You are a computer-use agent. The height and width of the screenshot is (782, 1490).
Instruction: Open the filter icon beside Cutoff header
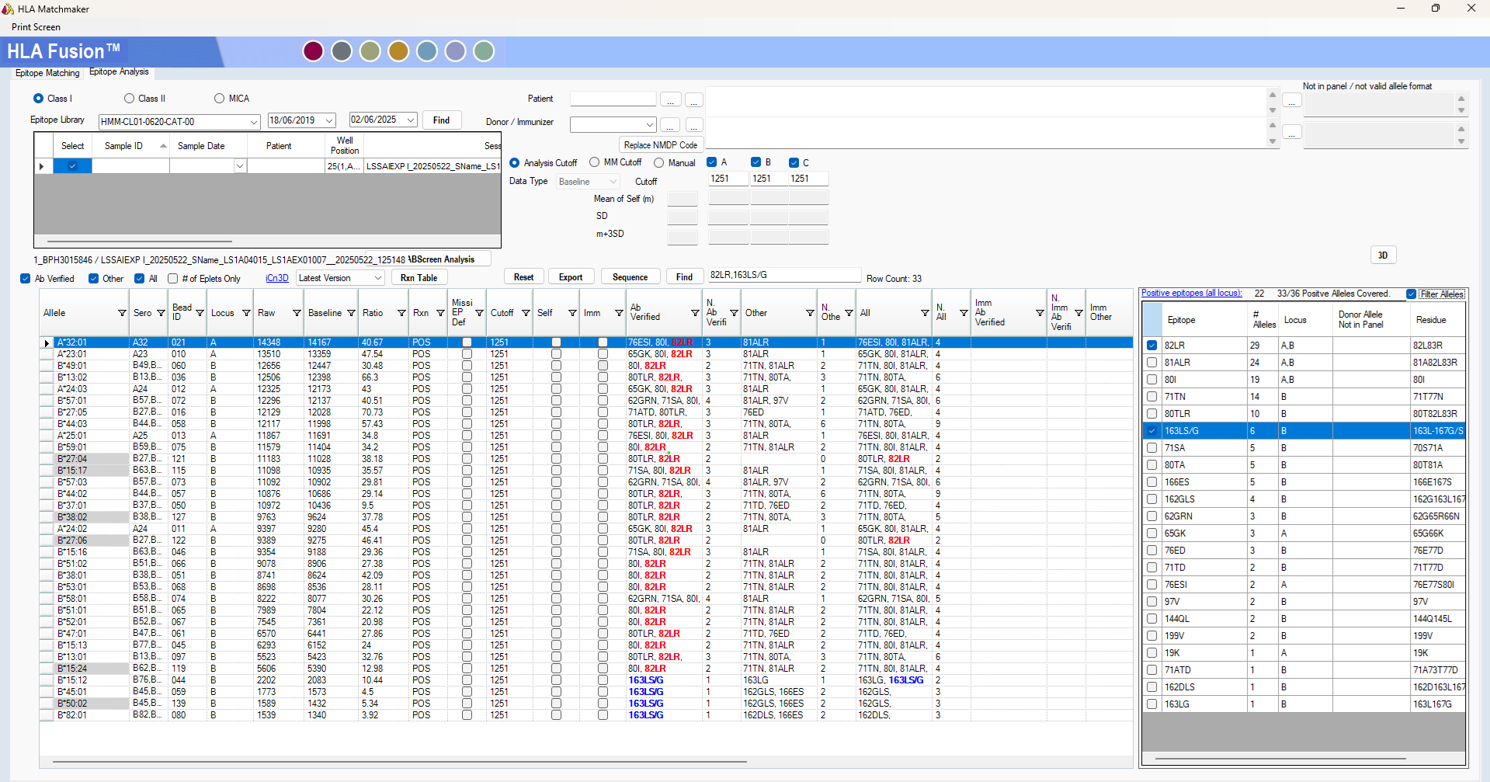[x=526, y=313]
